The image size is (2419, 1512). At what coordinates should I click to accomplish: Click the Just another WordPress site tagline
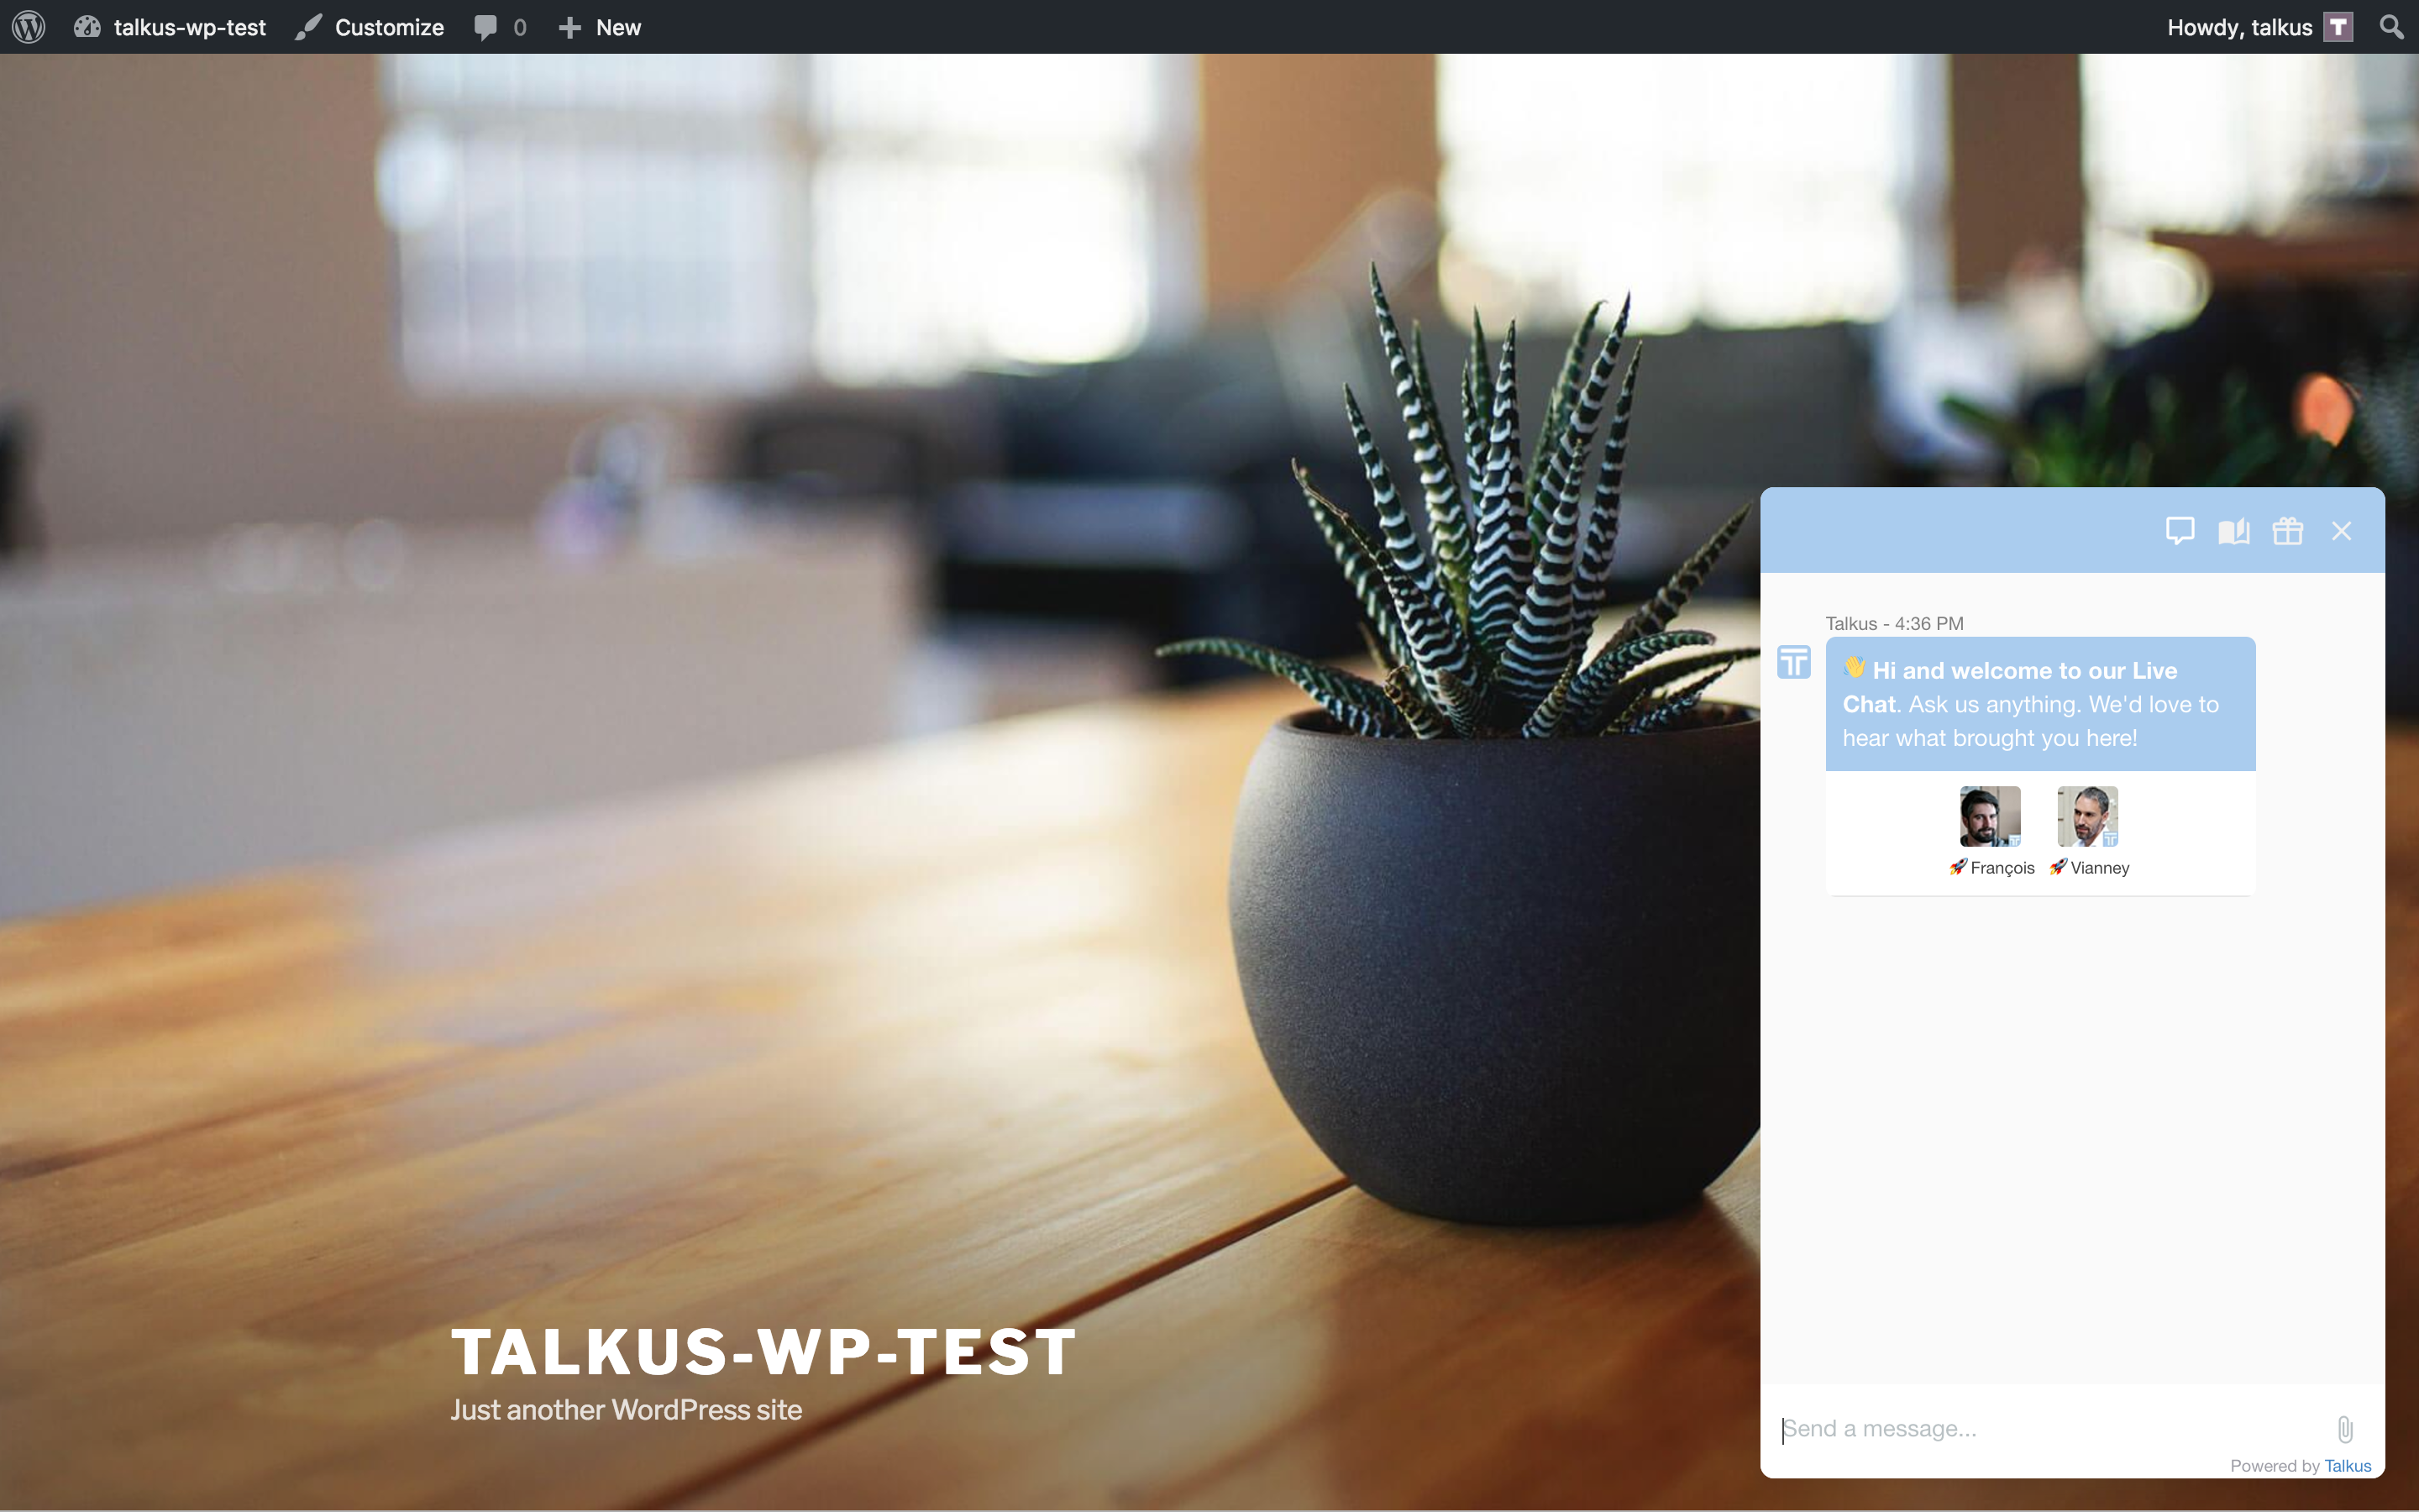[x=627, y=1410]
